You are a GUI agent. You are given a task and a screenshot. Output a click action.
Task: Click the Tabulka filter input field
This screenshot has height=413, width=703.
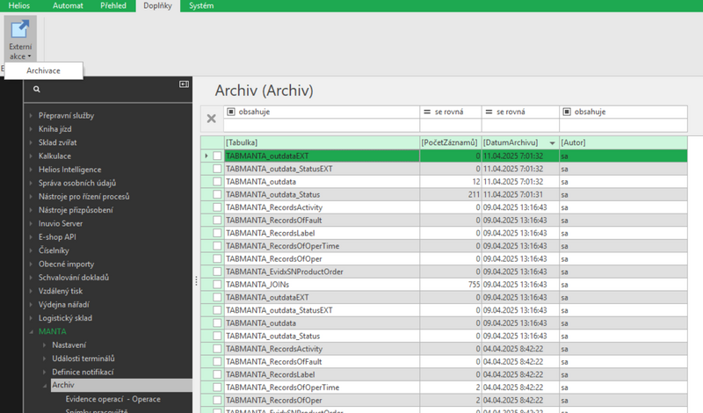coord(321,126)
